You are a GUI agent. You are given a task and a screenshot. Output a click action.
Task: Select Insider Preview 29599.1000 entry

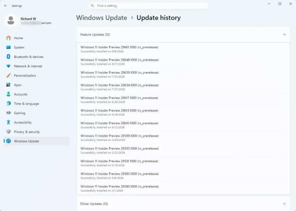point(183,138)
